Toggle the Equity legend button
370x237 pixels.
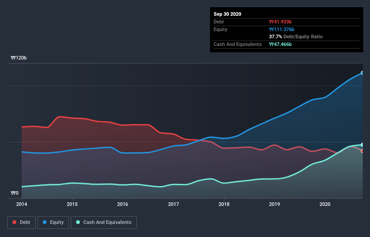click(x=53, y=223)
